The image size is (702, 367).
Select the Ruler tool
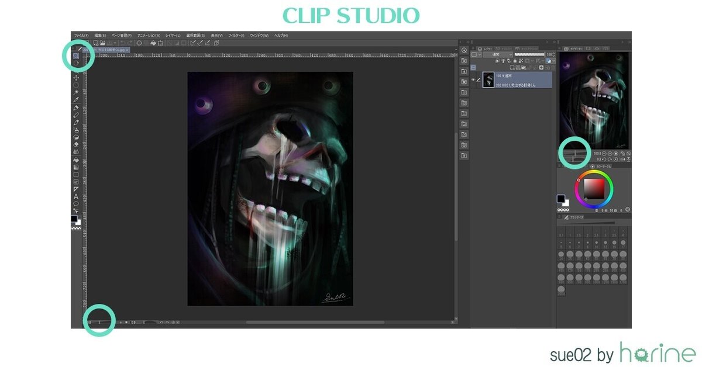point(76,189)
